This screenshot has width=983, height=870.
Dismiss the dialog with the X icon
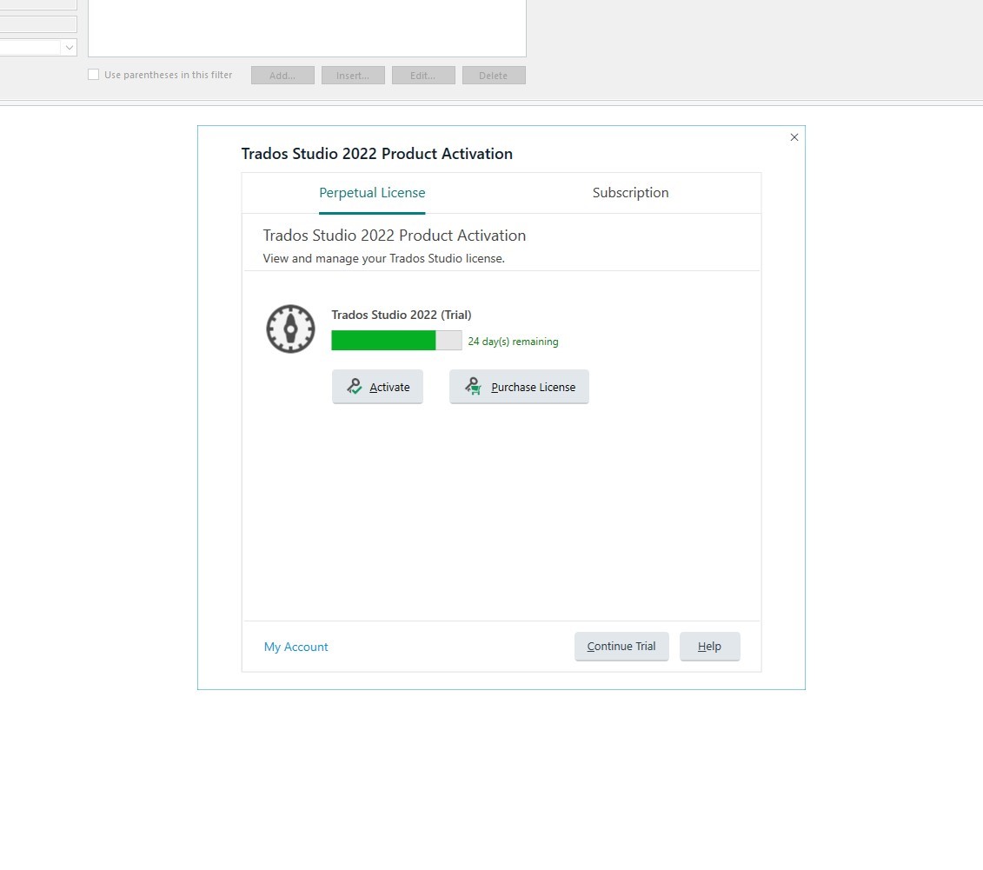coord(794,137)
